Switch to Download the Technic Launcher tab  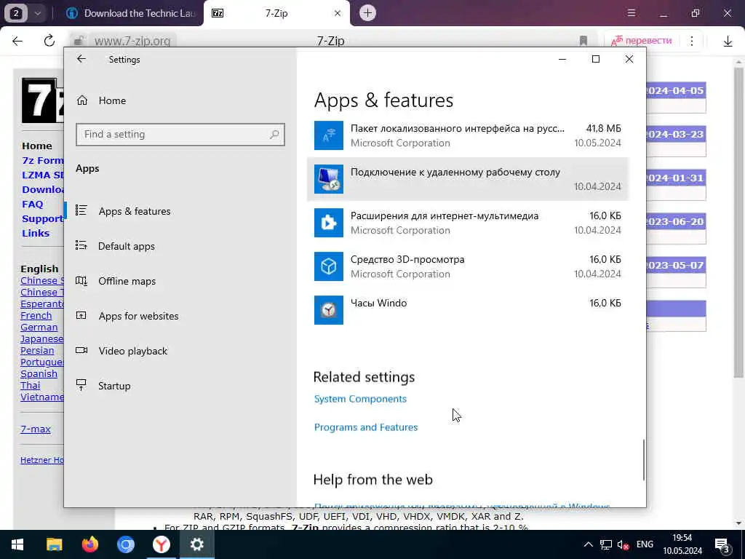[131, 13]
